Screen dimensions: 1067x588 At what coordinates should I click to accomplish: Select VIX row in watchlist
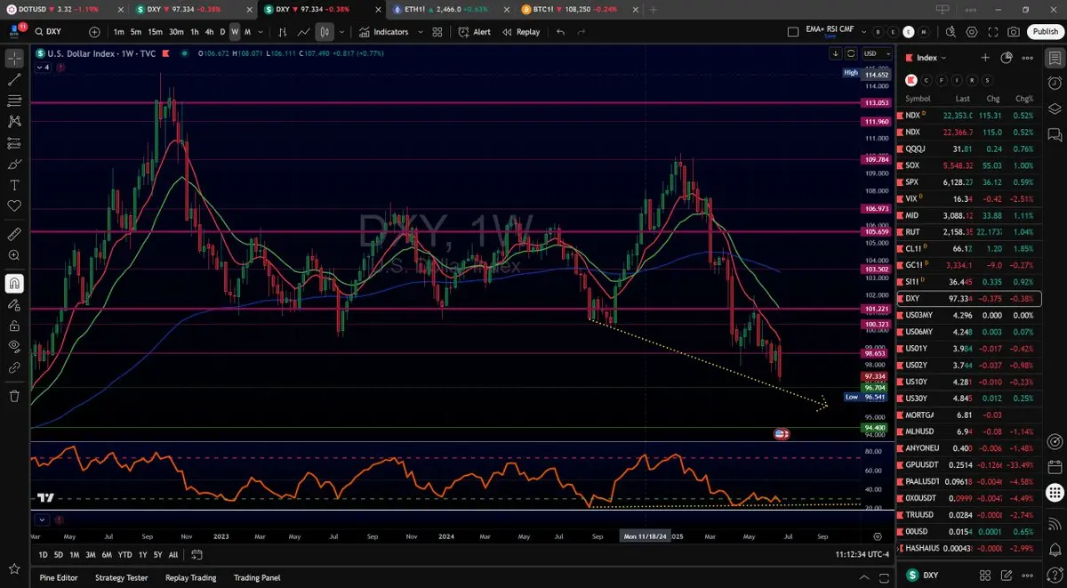[969, 198]
